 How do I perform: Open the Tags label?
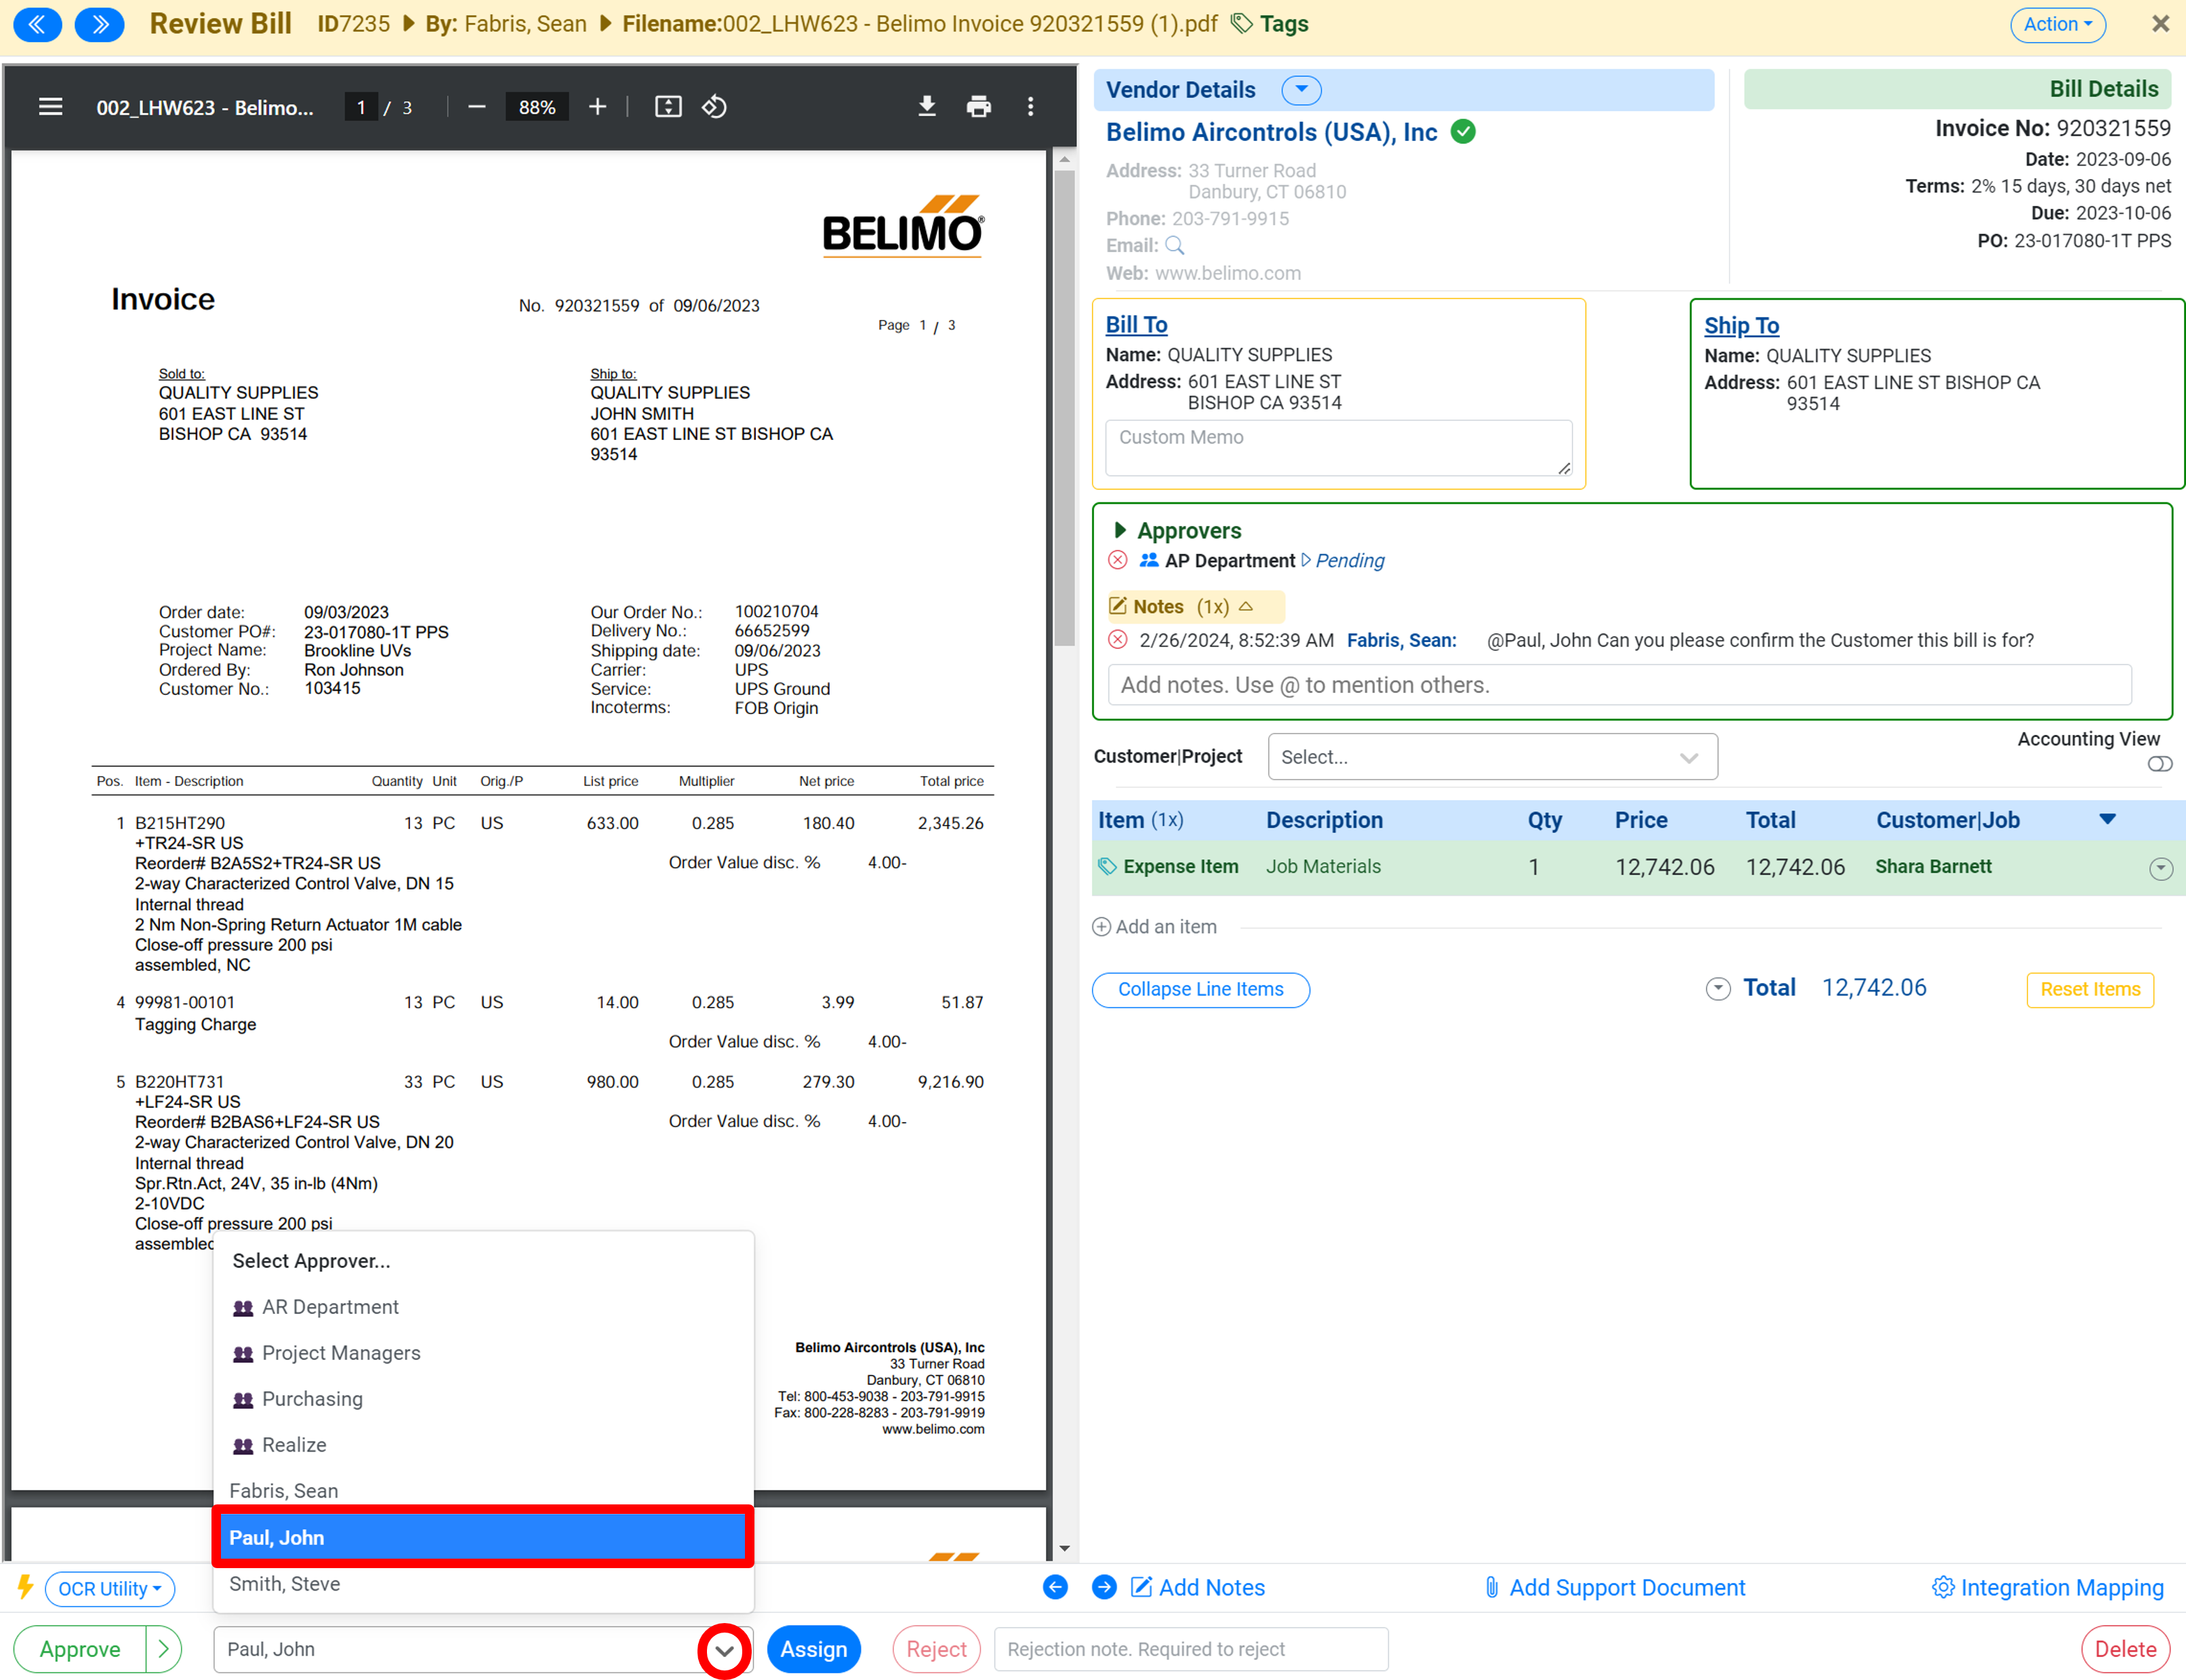[x=1270, y=24]
